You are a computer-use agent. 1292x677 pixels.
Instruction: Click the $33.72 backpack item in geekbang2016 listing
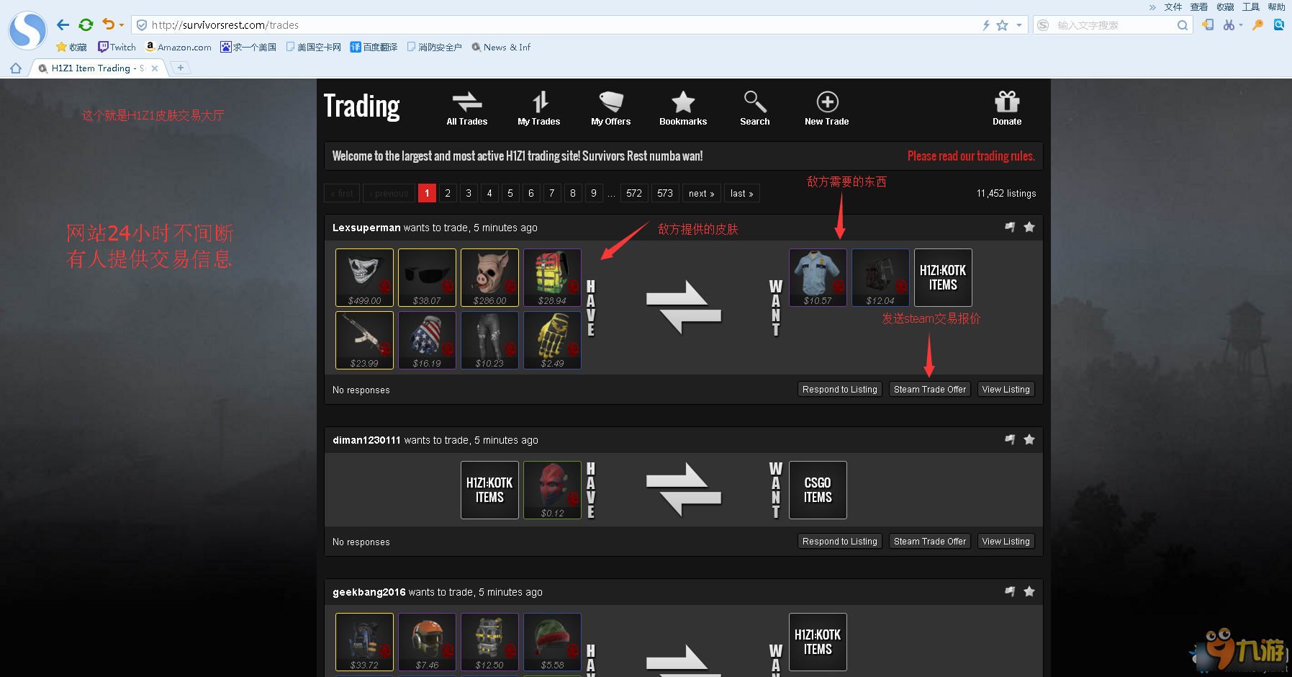tap(365, 642)
